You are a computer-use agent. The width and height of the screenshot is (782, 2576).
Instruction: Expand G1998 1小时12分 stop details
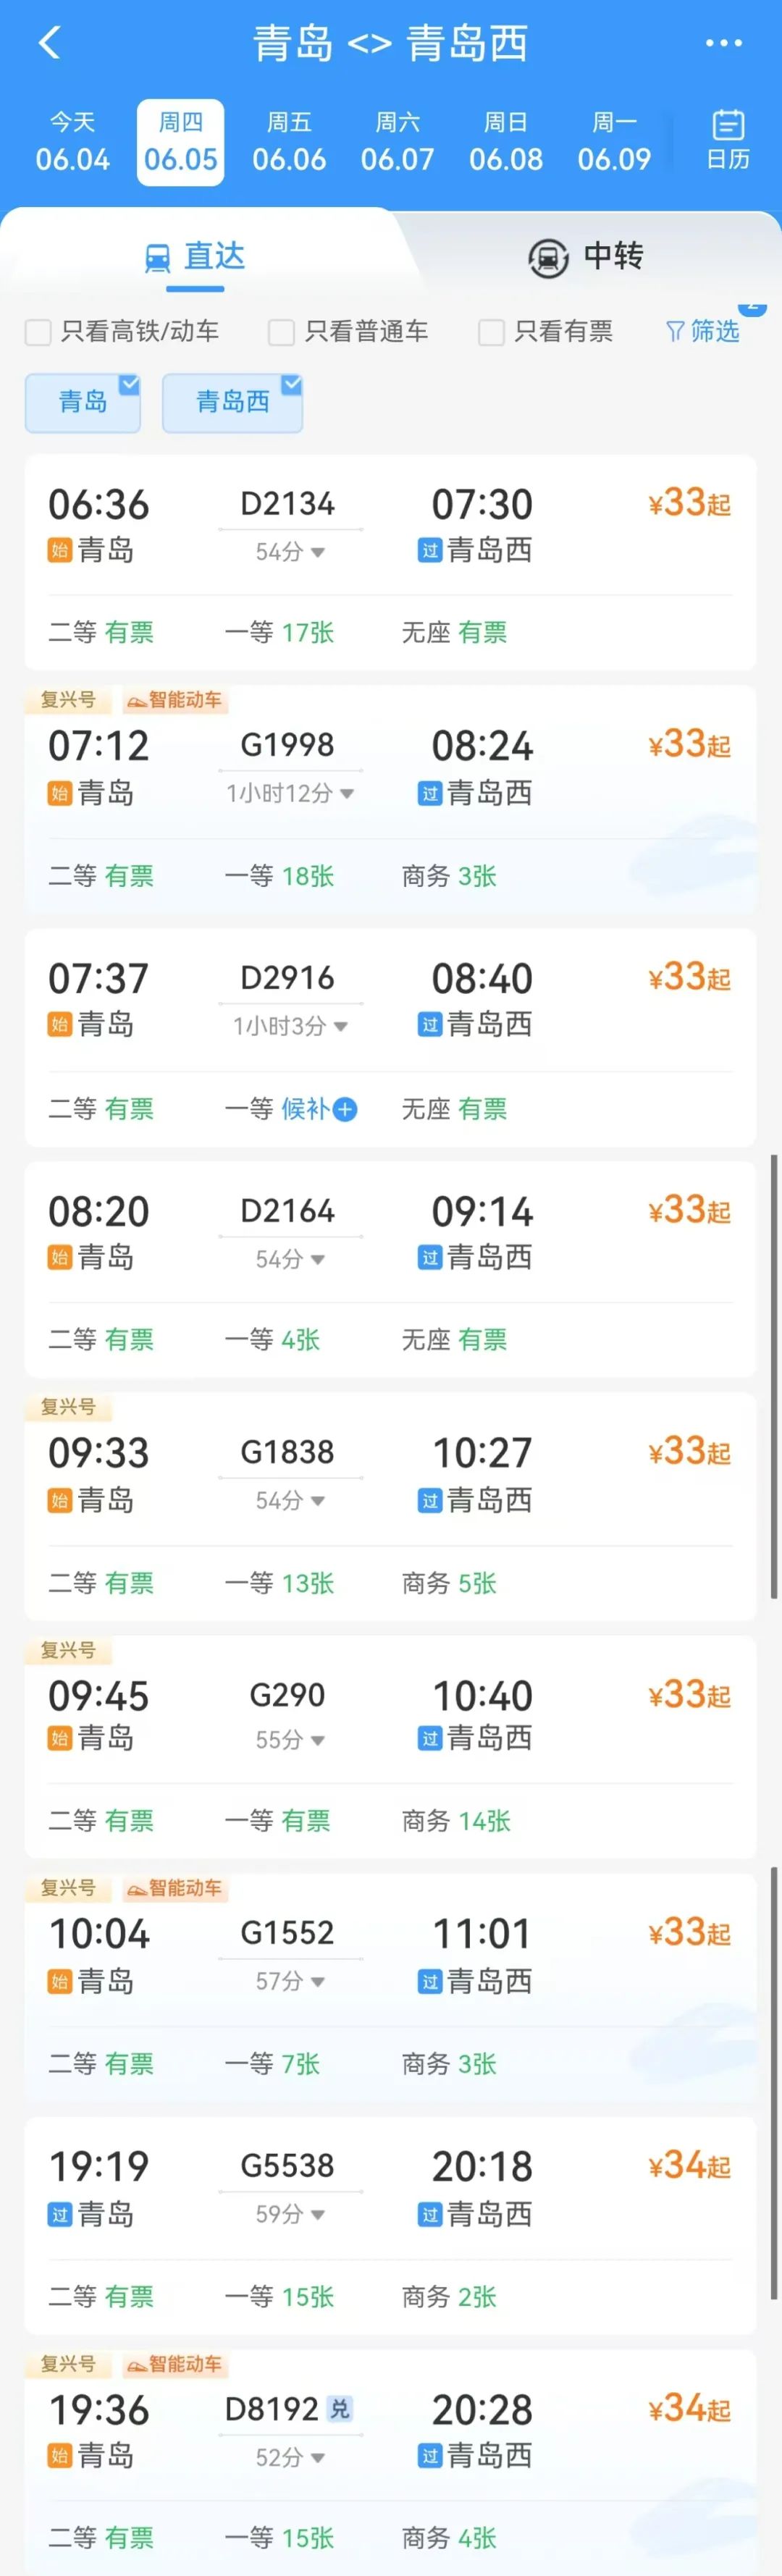point(290,794)
